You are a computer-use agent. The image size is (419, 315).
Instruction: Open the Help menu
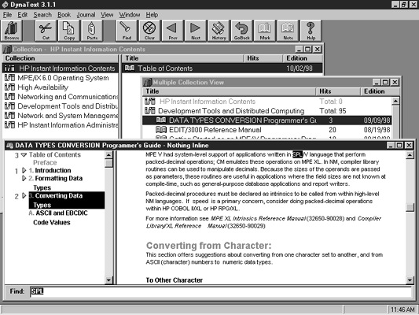152,15
